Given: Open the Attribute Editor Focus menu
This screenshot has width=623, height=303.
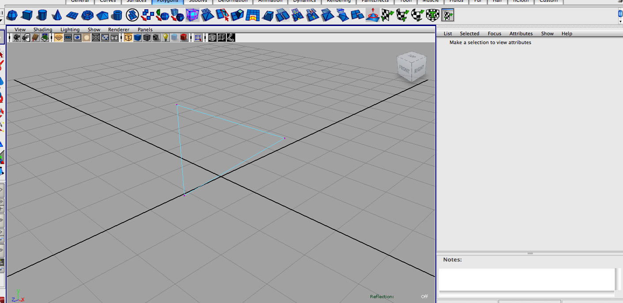Looking at the screenshot, I should (495, 34).
